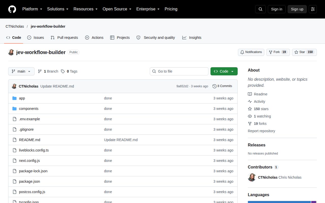The image size is (325, 203).
Task: Open the 8 Commits history
Action: tap(222, 86)
